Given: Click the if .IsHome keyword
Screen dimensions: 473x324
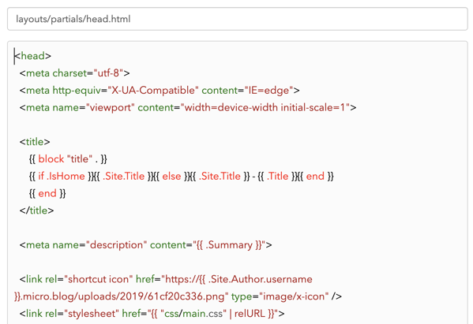Looking at the screenshot, I should pos(62,176).
